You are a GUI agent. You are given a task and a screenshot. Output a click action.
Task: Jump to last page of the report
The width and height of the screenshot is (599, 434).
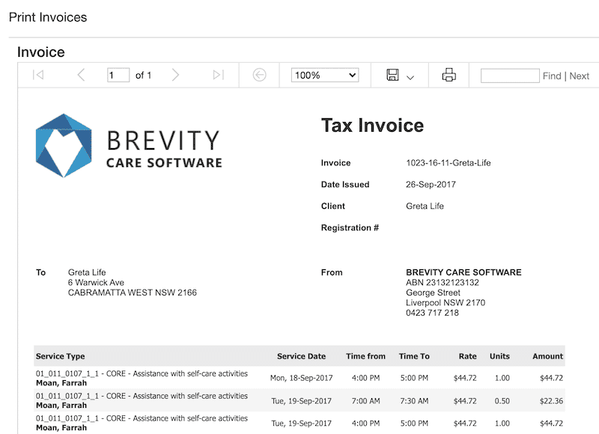click(218, 75)
